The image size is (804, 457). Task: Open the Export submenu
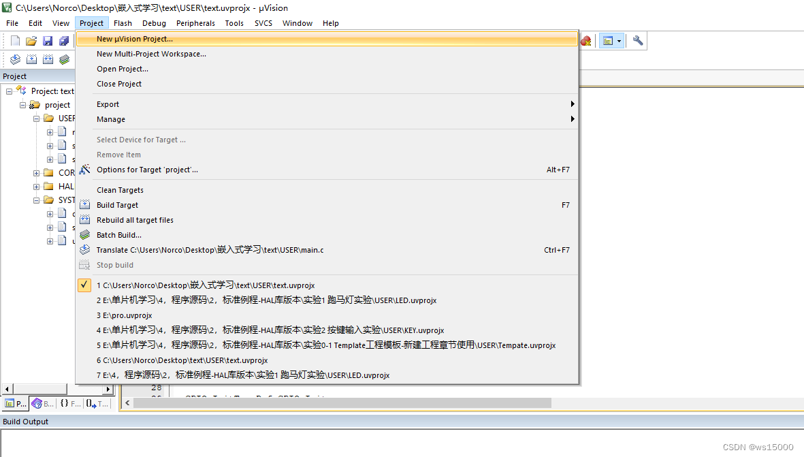click(327, 104)
